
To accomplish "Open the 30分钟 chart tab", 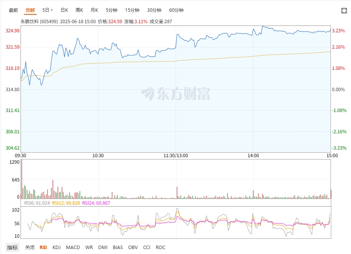I will [x=154, y=10].
